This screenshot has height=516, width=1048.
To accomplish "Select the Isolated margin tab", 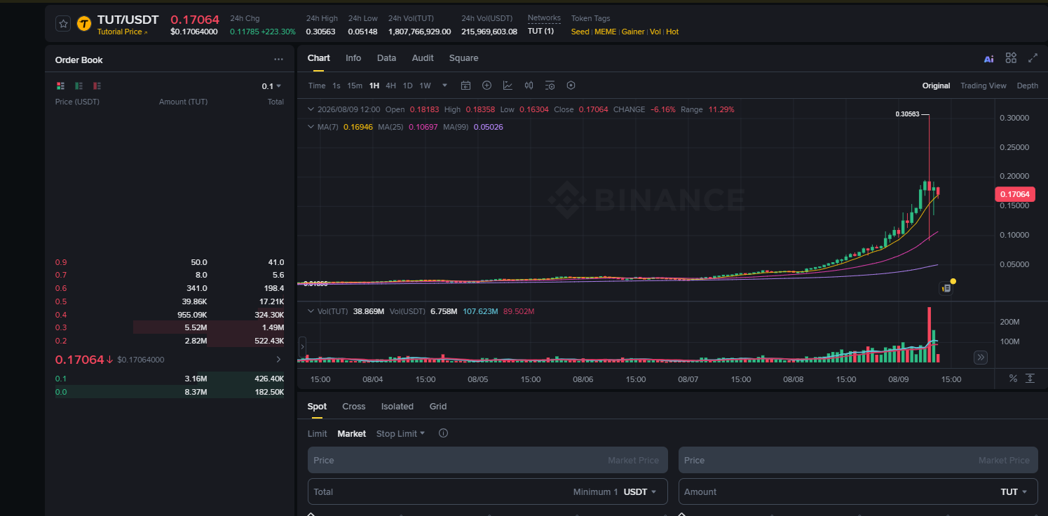I will pos(397,407).
